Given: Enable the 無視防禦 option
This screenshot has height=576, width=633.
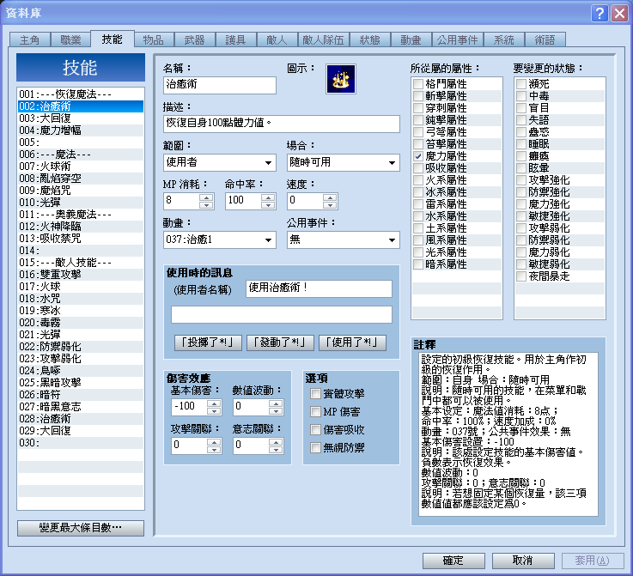Looking at the screenshot, I should [315, 447].
